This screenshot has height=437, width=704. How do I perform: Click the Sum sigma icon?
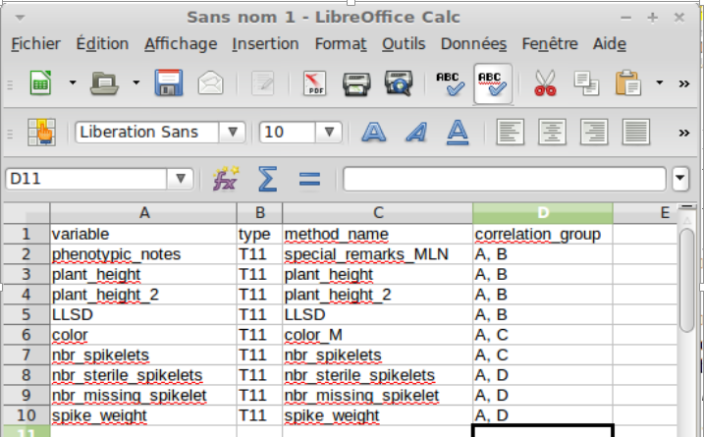pyautogui.click(x=267, y=179)
